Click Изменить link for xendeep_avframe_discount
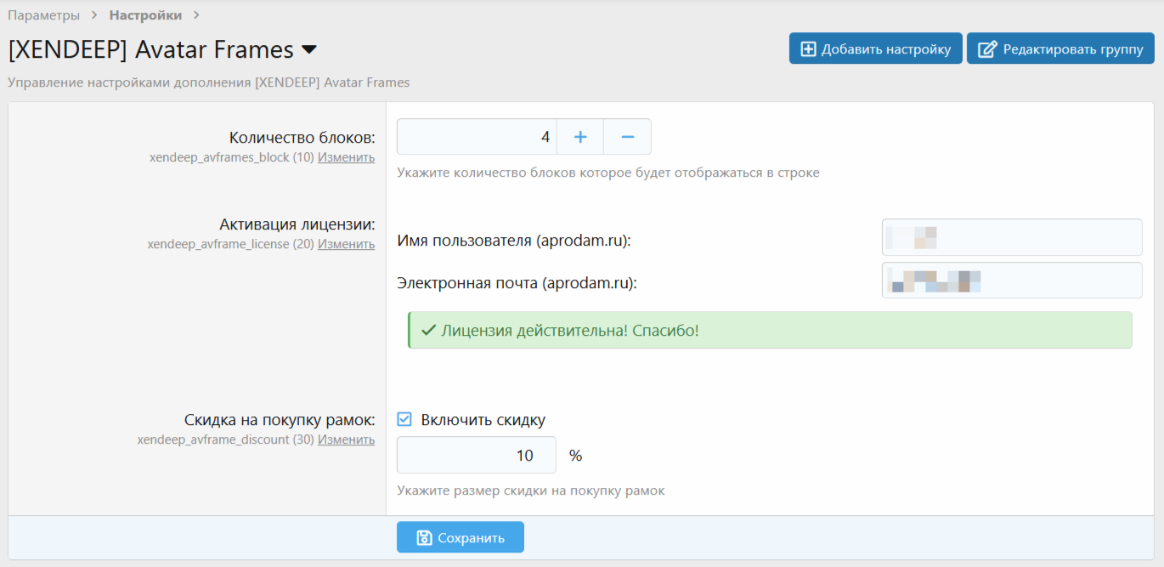This screenshot has height=567, width=1164. pos(346,439)
